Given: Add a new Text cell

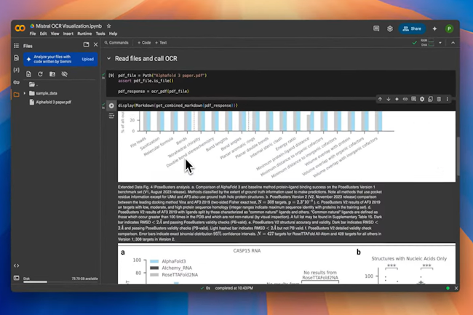Looking at the screenshot, I should click(161, 43).
